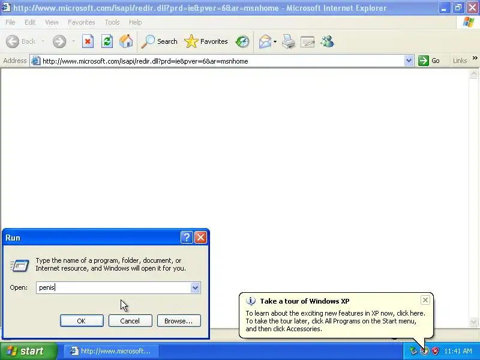Viewport: 480px width, 360px height.
Task: Click inside the Address URL field
Action: pos(223,61)
